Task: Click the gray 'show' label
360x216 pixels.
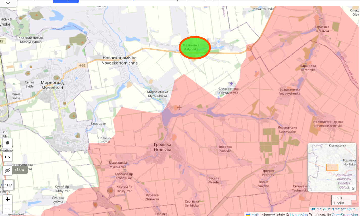Action: coord(20,170)
